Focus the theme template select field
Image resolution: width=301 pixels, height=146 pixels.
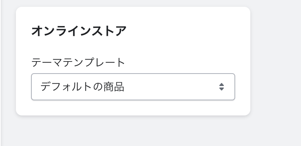133,87
